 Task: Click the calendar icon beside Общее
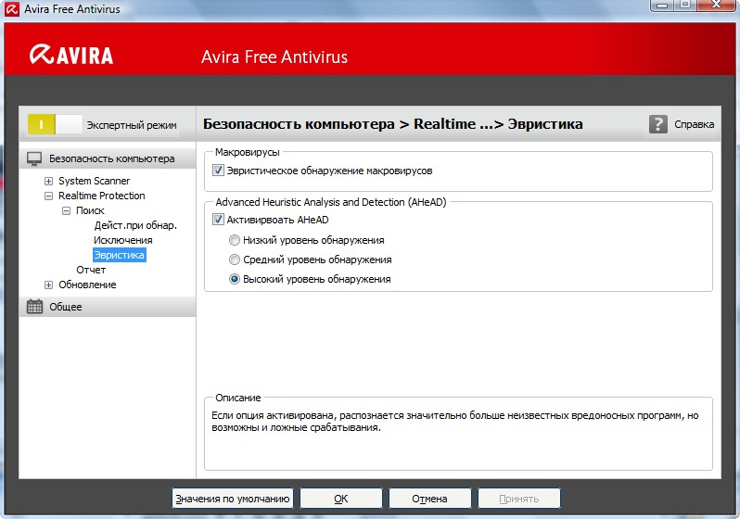tap(34, 307)
